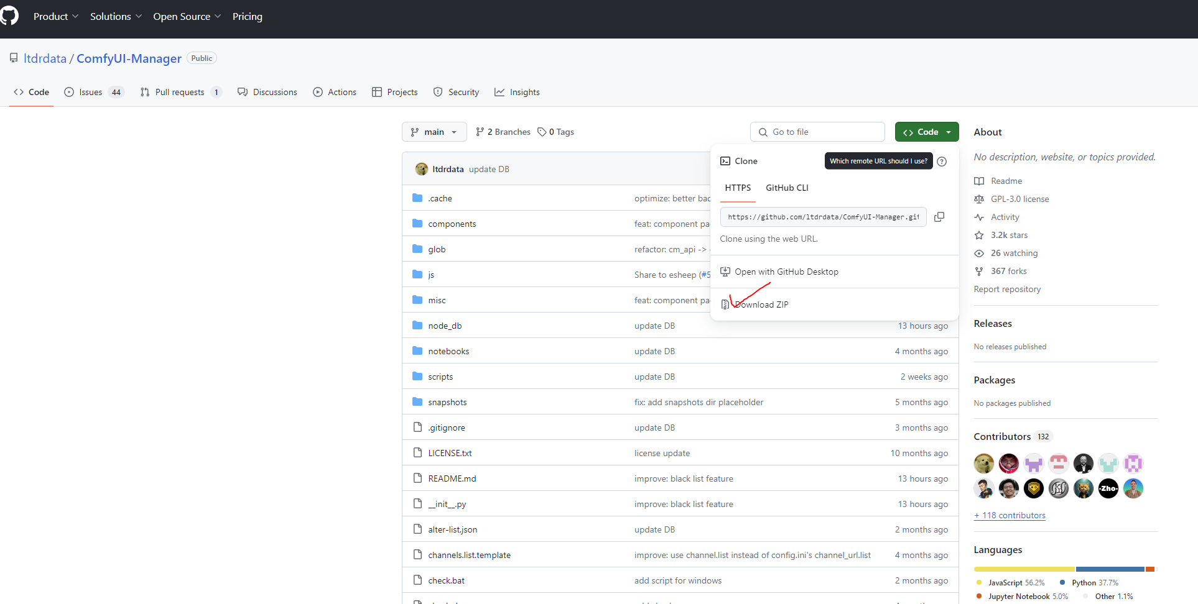
Task: Select the clone URL text field
Action: tap(823, 217)
